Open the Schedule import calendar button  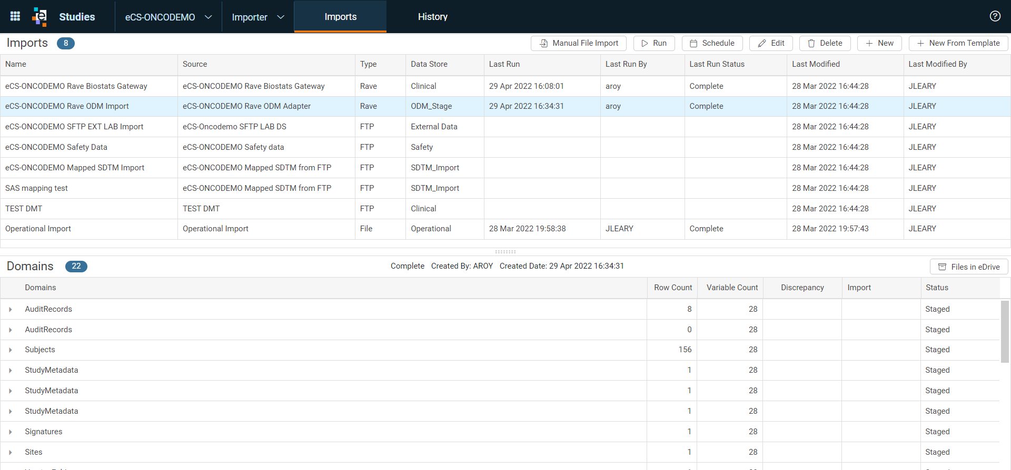[x=712, y=43]
